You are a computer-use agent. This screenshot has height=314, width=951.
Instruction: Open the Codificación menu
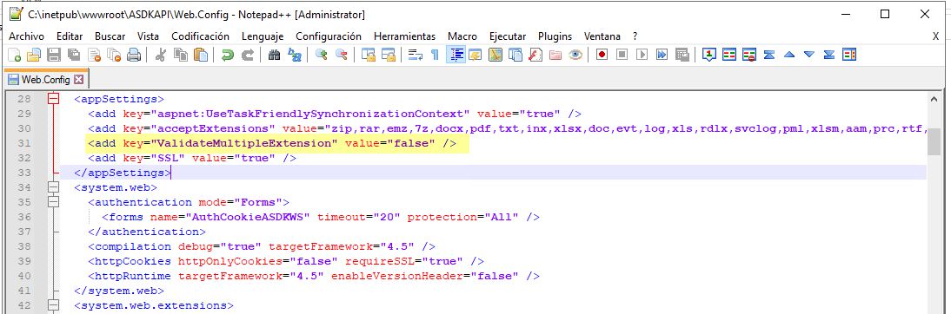tap(200, 36)
